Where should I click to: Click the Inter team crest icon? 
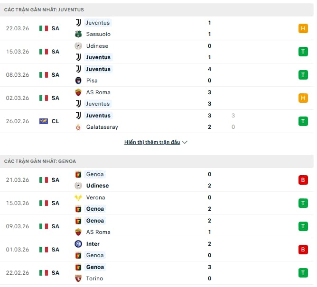78,244
